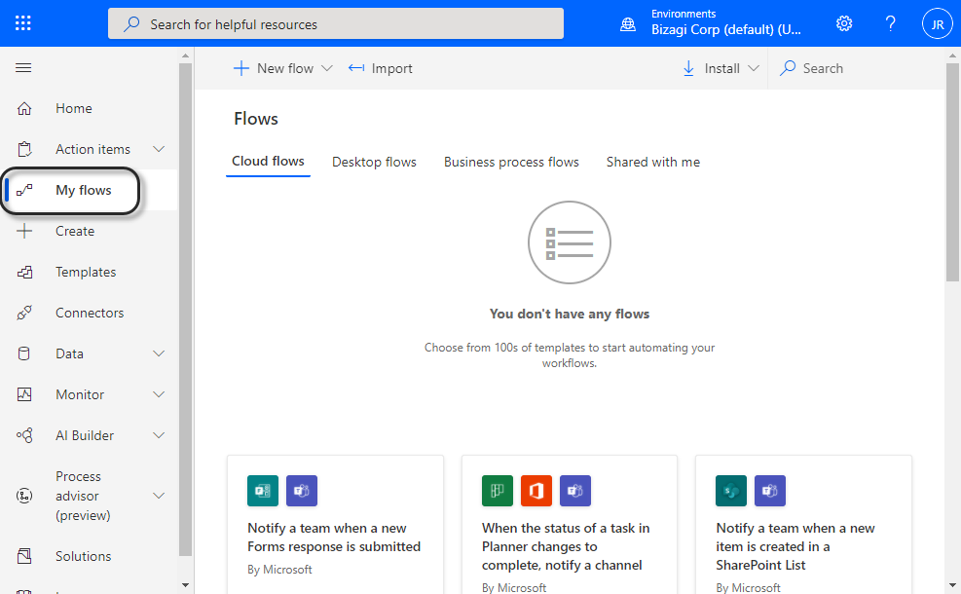Viewport: 961px width, 594px height.
Task: Switch to the Desktop flows tab
Action: [x=374, y=162]
